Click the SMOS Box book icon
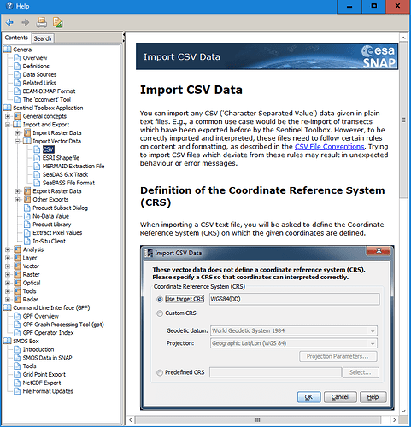 pos(8,341)
